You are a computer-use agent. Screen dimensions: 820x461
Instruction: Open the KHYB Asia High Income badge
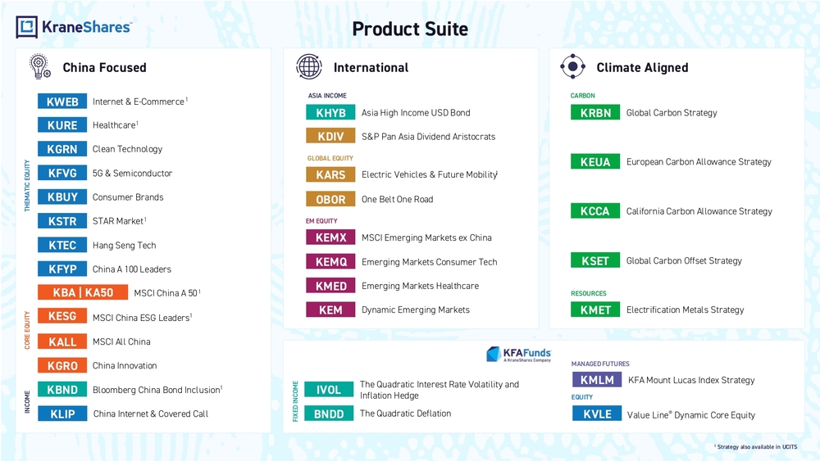330,113
